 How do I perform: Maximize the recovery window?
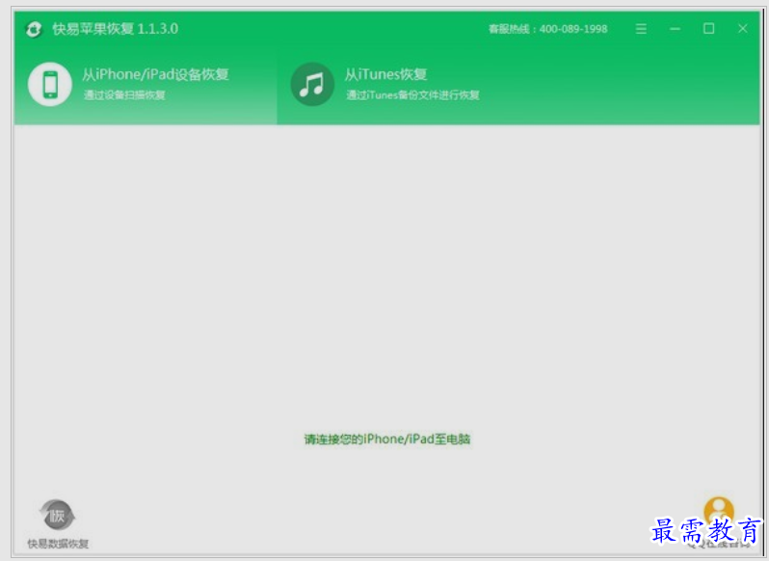(x=708, y=29)
